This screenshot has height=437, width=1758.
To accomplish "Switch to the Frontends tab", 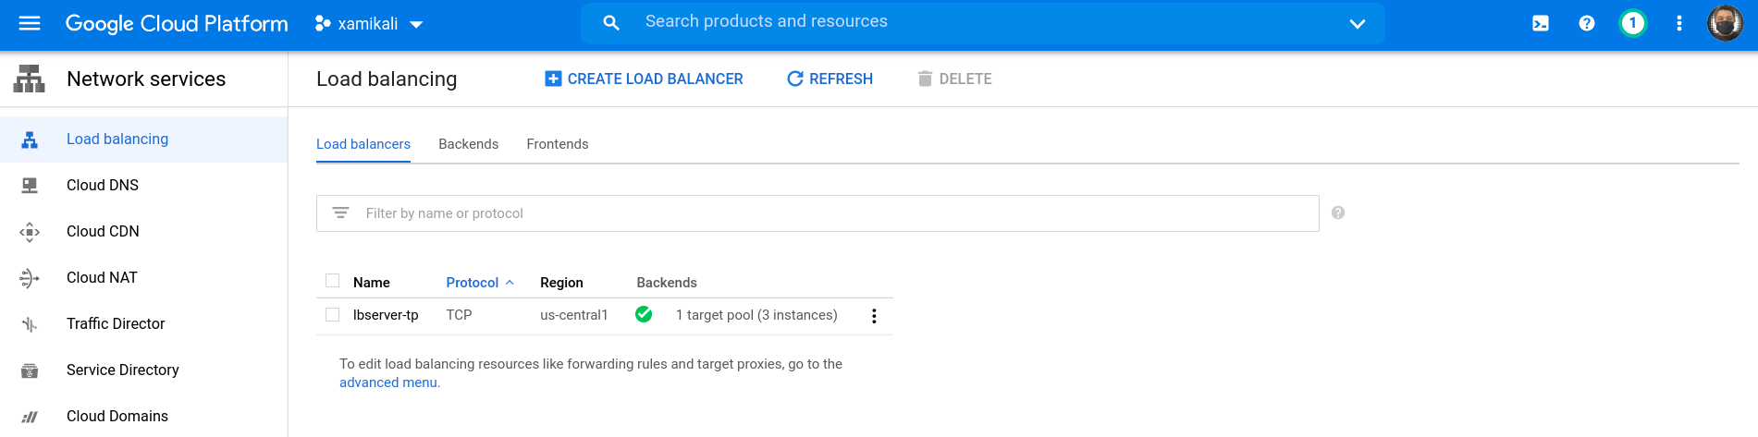I will tap(558, 144).
